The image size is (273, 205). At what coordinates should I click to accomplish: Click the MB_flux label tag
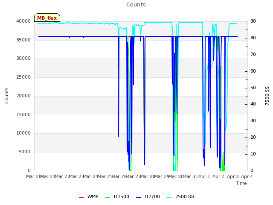click(47, 18)
